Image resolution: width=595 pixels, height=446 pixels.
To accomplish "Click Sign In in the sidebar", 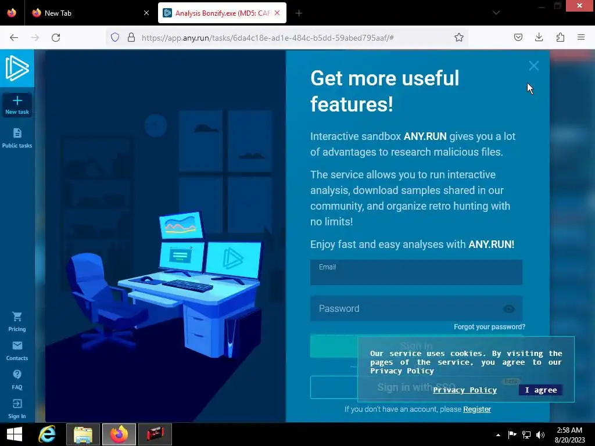I will 17,409.
